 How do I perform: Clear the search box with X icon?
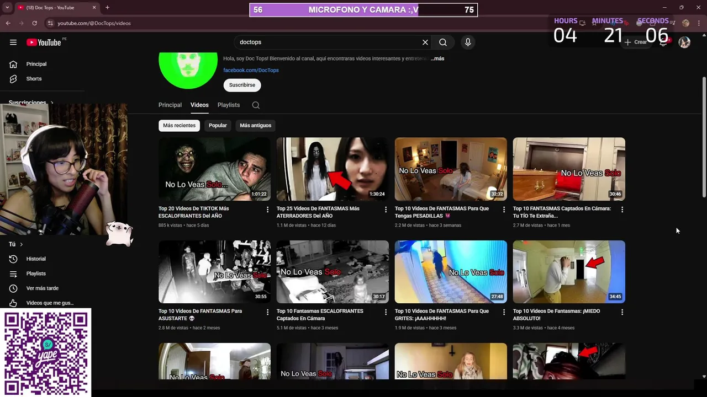tap(425, 42)
